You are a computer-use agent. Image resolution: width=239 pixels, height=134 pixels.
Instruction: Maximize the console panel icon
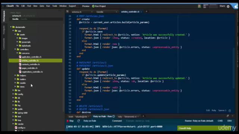(228, 116)
